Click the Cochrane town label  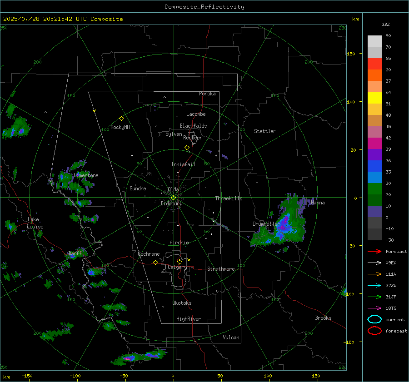tap(149, 254)
